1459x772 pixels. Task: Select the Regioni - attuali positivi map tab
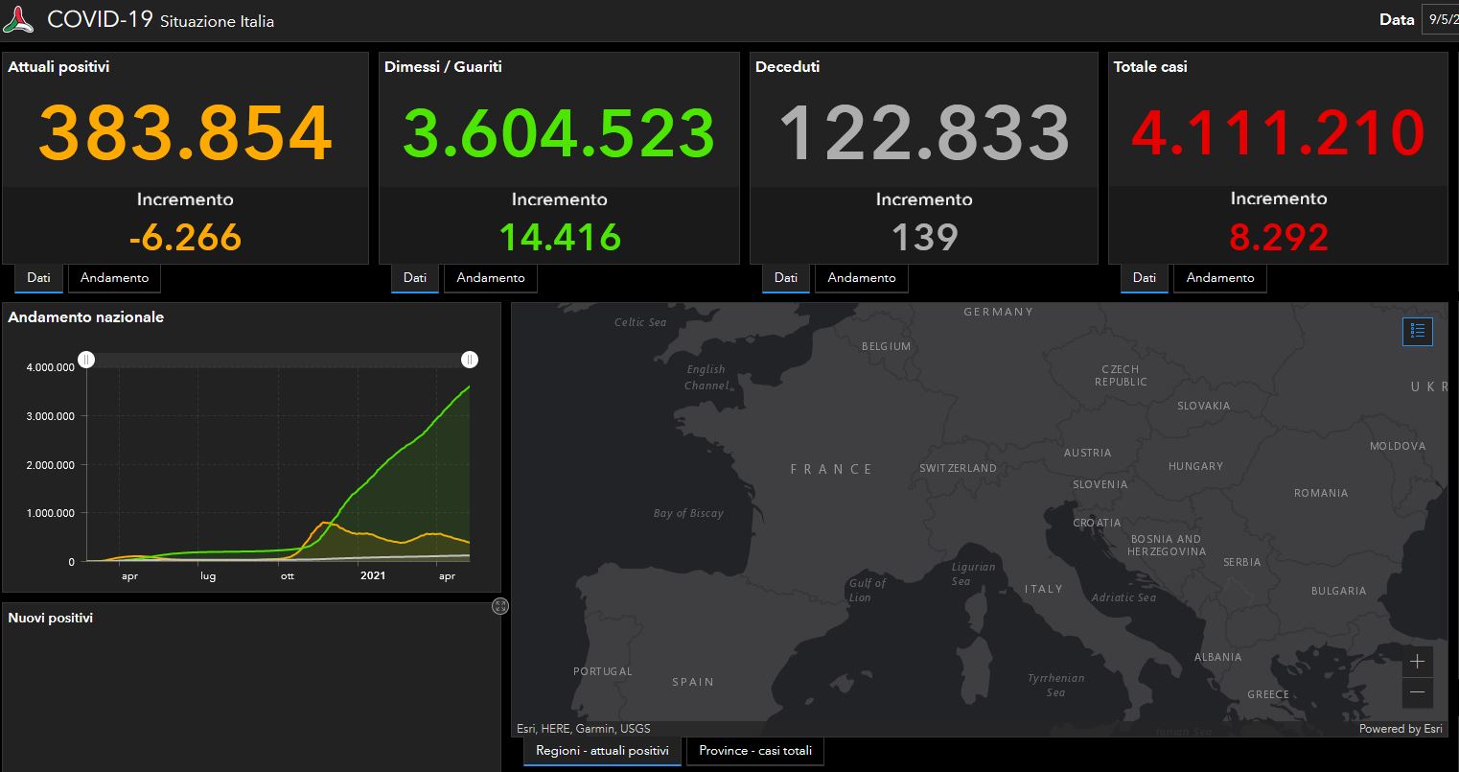point(602,751)
